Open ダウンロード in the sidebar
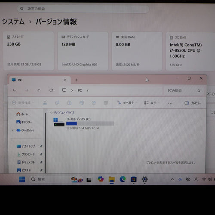 click(x=26, y=154)
